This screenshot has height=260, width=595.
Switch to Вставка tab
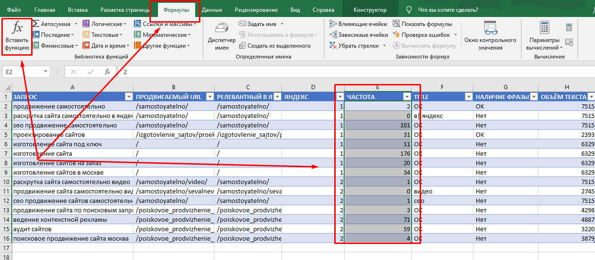pyautogui.click(x=77, y=10)
